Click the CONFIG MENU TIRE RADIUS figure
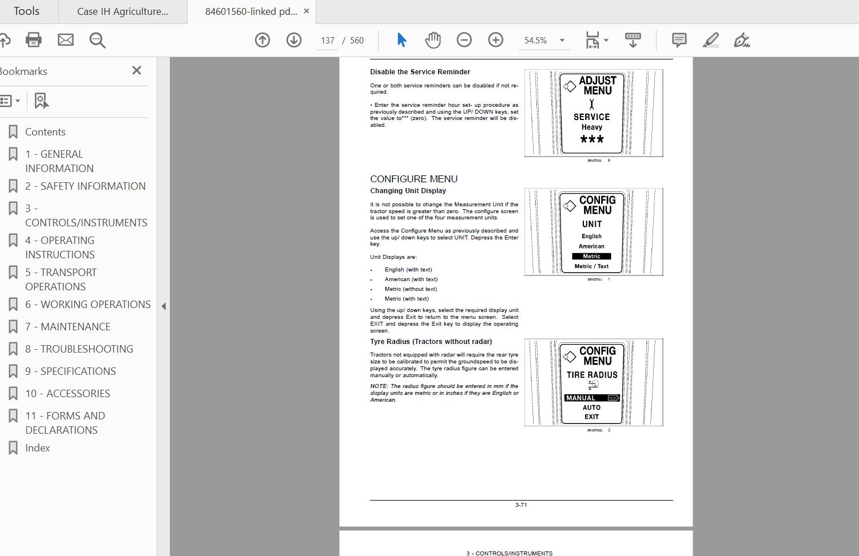The image size is (859, 556). pyautogui.click(x=594, y=382)
